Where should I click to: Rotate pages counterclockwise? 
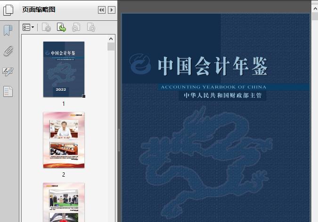[76, 27]
